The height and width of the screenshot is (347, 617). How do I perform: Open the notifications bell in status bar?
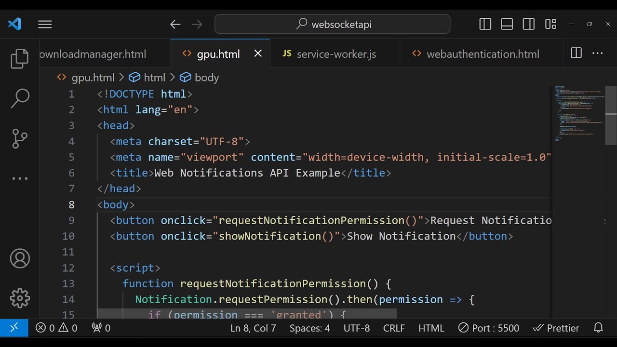598,328
